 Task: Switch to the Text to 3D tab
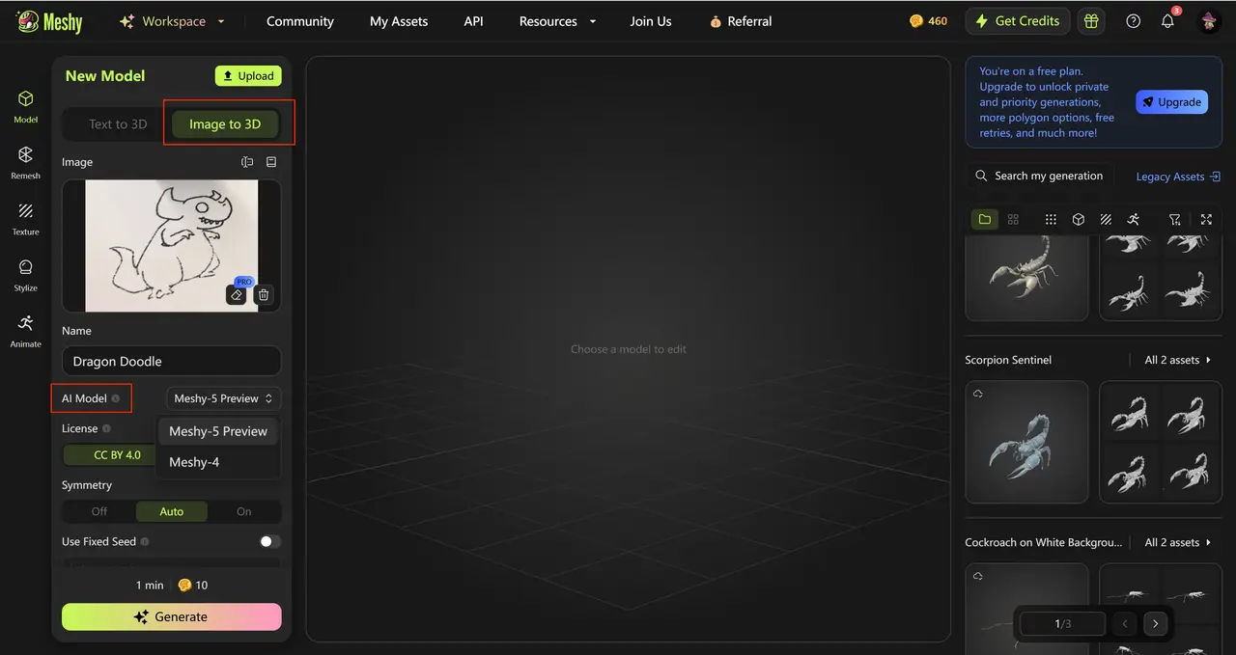point(118,124)
